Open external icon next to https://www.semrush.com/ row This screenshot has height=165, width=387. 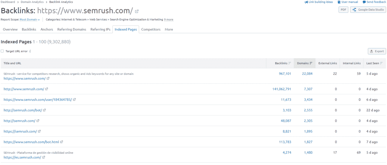click(48, 79)
